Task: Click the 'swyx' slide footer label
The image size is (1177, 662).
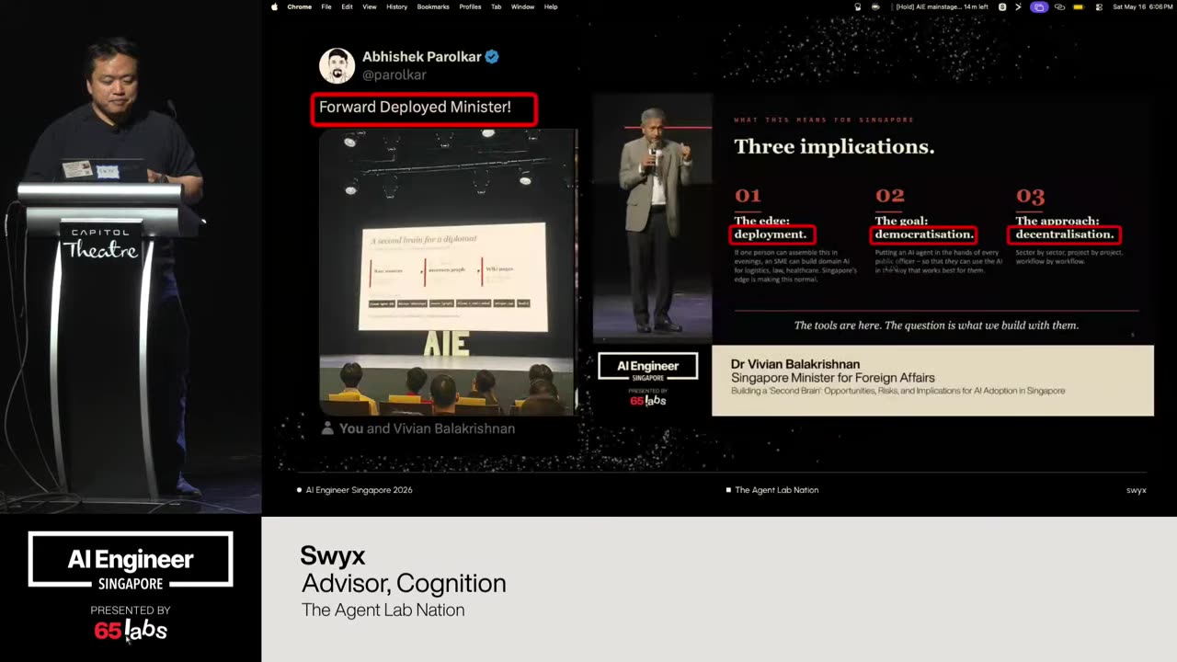Action: pyautogui.click(x=1137, y=490)
